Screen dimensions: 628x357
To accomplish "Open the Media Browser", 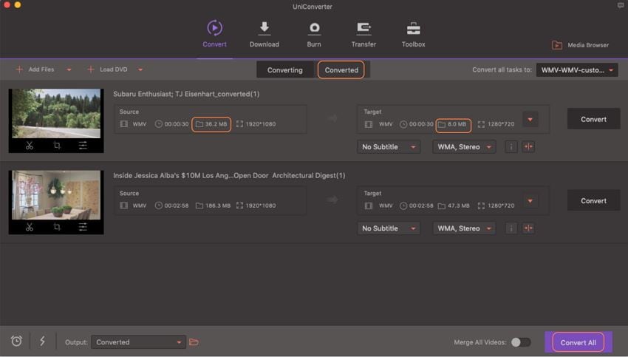I will 580,45.
